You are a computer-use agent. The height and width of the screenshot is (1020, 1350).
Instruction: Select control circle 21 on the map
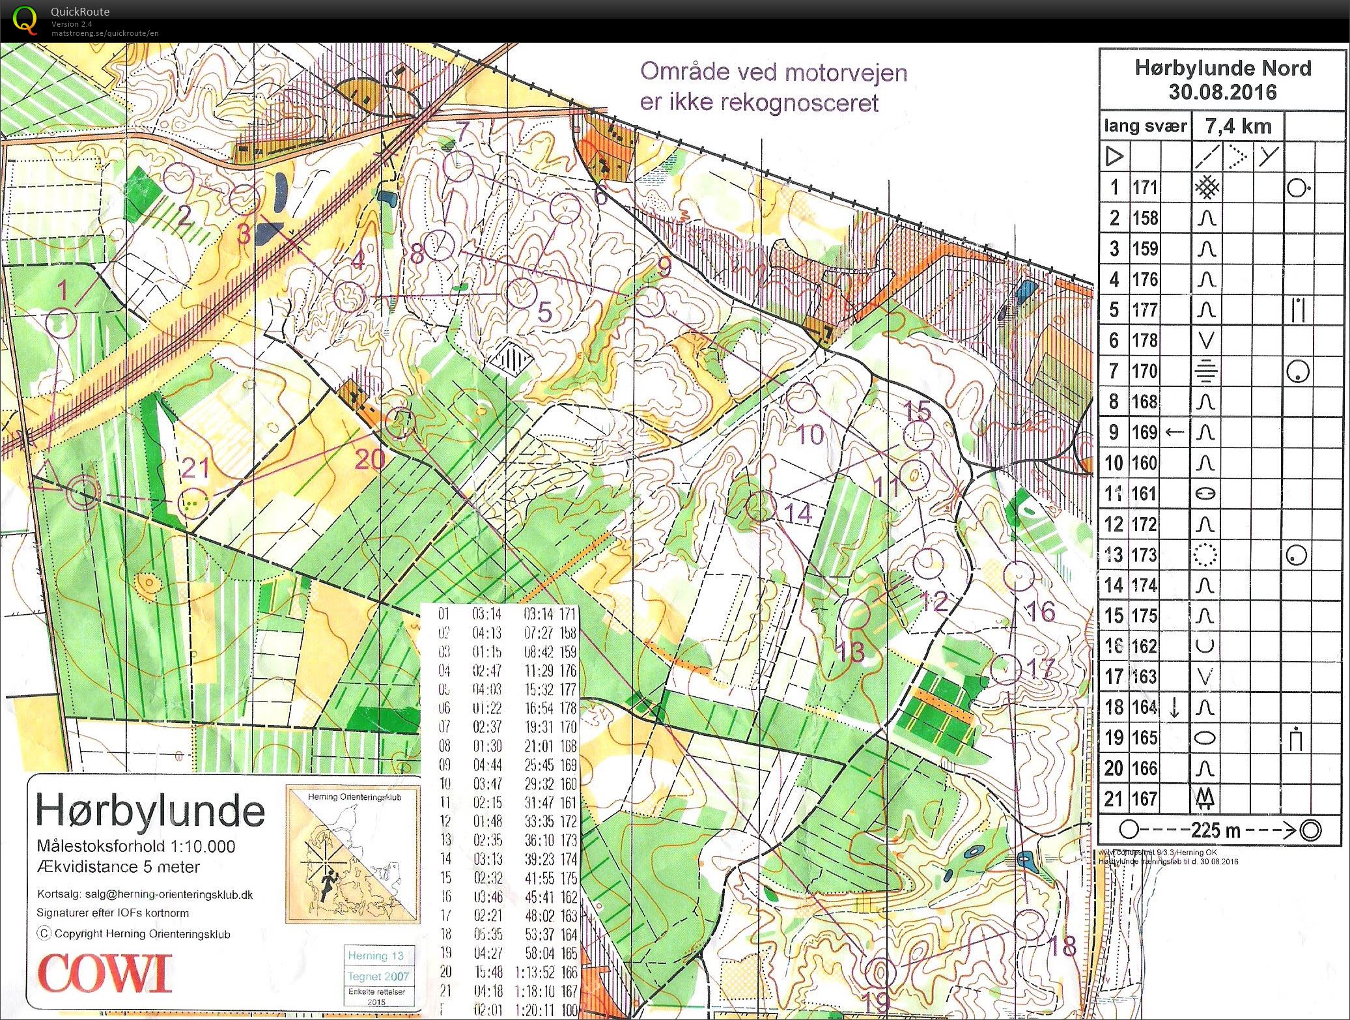pyautogui.click(x=193, y=502)
